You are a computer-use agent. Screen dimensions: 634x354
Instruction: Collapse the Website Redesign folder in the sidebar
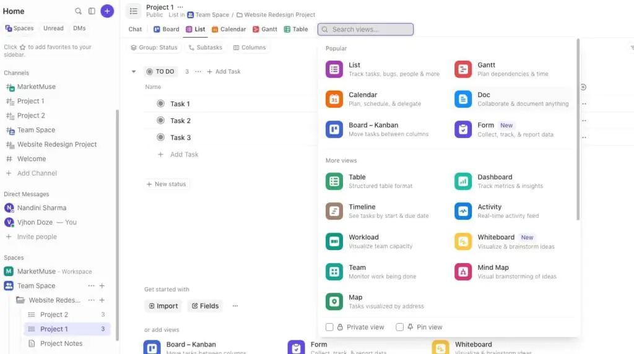20,300
